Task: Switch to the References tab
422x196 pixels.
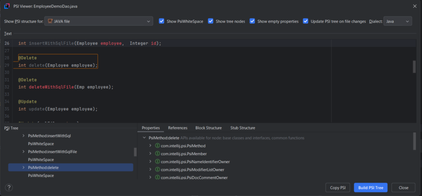Action: pyautogui.click(x=178, y=128)
